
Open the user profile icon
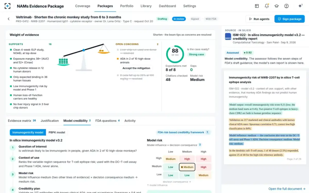coord(286,6)
